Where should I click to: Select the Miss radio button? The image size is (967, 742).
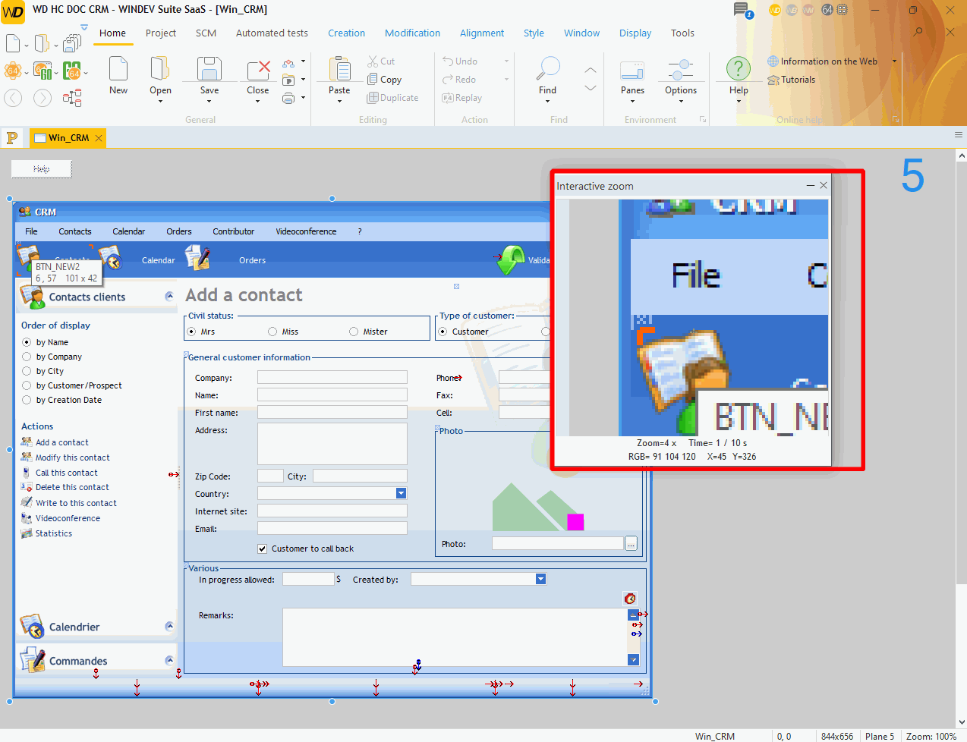(272, 332)
